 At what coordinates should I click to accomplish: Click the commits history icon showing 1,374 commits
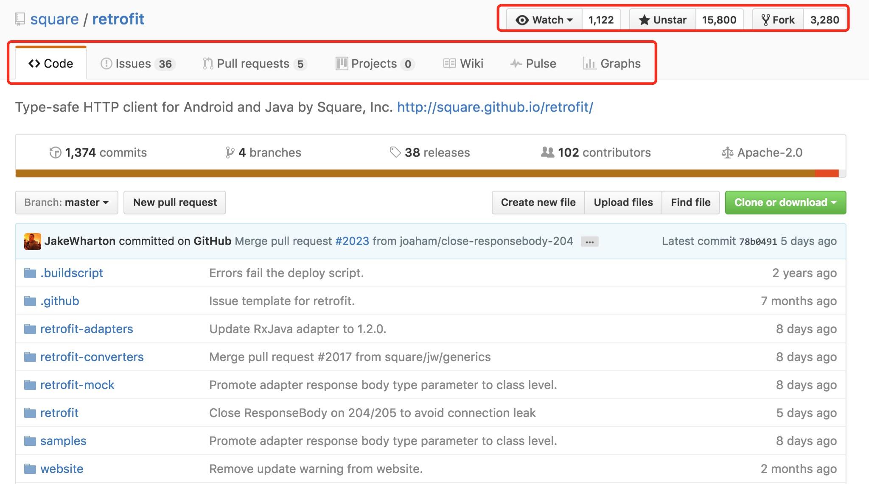point(55,152)
